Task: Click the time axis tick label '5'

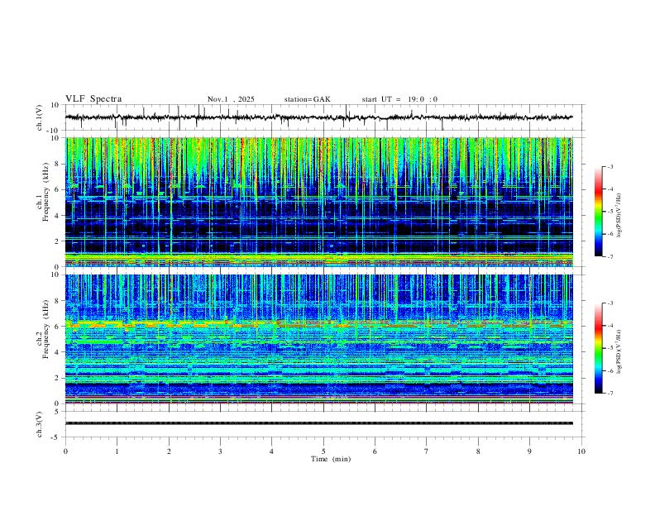Action: coord(323,451)
